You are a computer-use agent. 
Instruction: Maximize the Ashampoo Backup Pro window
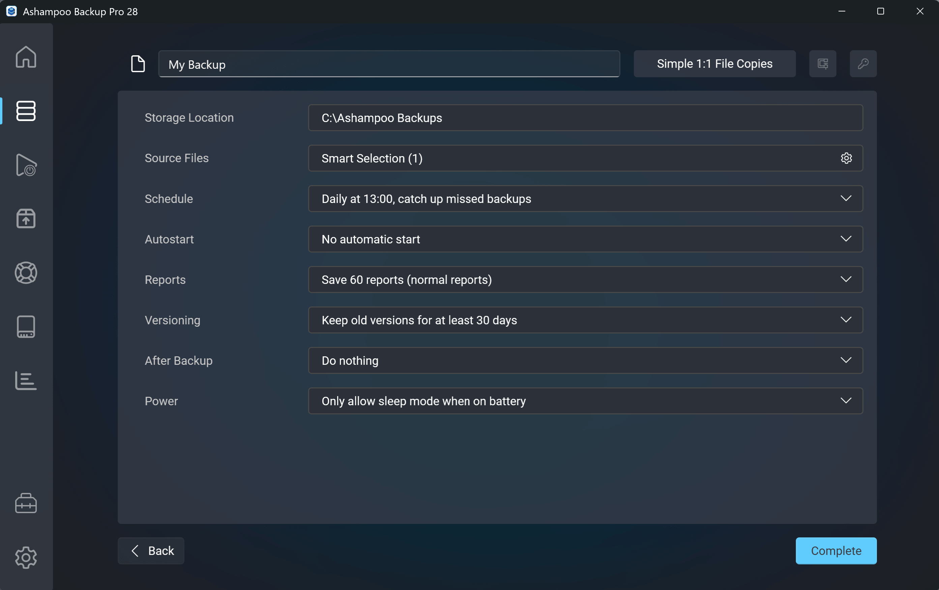click(x=881, y=11)
